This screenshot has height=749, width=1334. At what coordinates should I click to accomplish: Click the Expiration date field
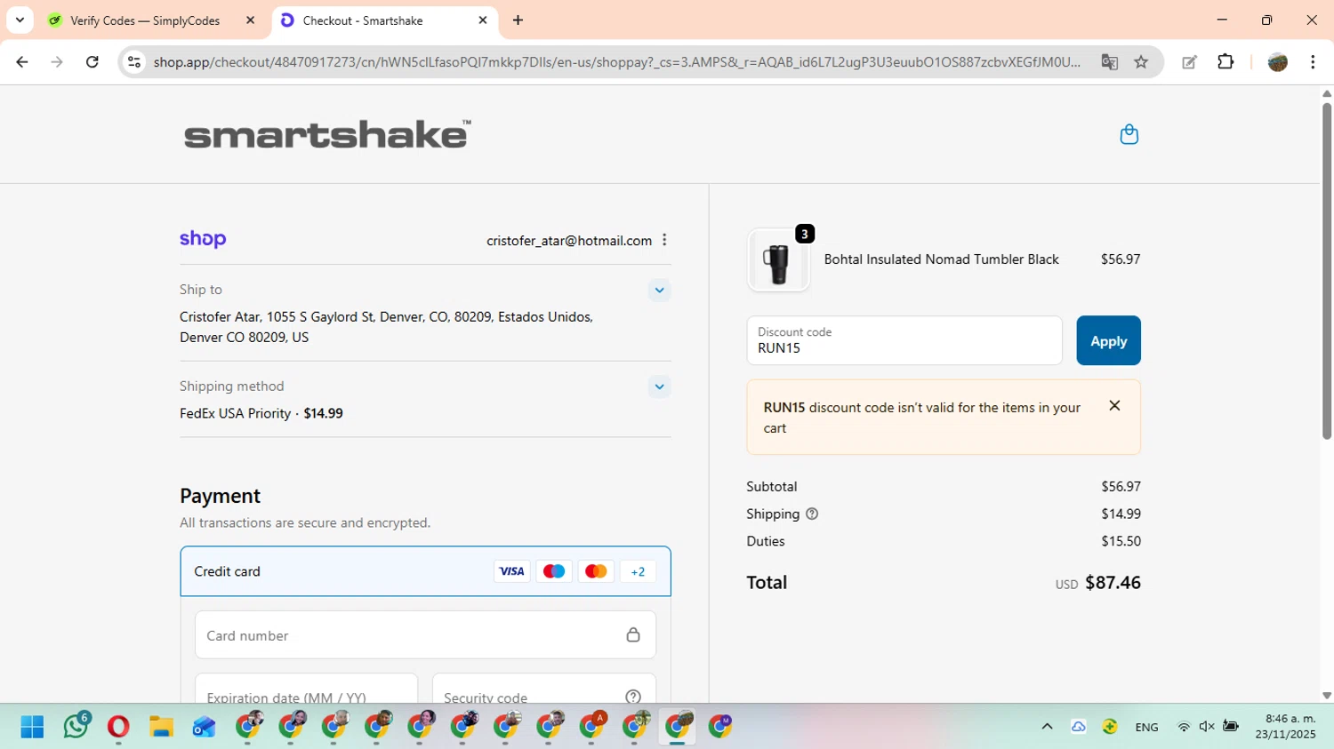click(x=306, y=689)
